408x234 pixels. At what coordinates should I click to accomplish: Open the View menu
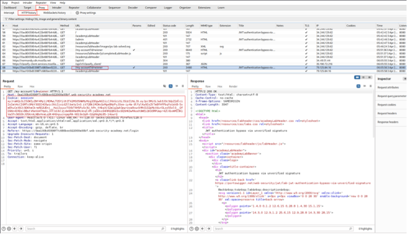53,3
